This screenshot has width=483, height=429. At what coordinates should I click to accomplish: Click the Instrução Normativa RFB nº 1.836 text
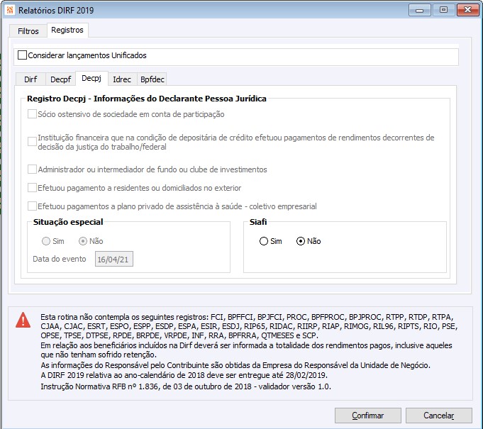coord(186,386)
